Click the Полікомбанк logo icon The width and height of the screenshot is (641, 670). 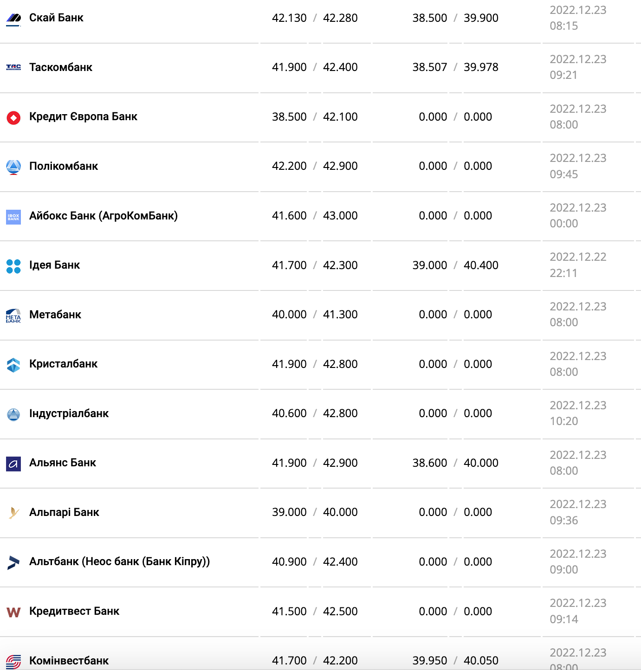pyautogui.click(x=13, y=167)
